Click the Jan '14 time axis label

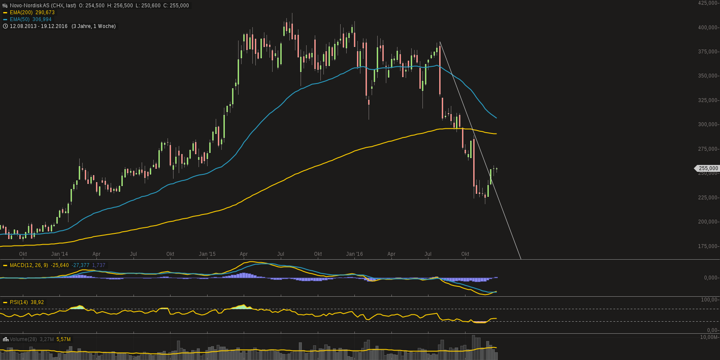(59, 254)
